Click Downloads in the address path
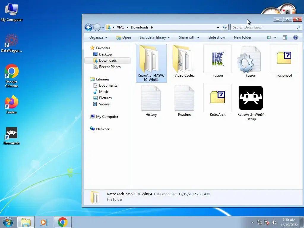Image resolution: width=304 pixels, height=228 pixels. [x=140, y=27]
